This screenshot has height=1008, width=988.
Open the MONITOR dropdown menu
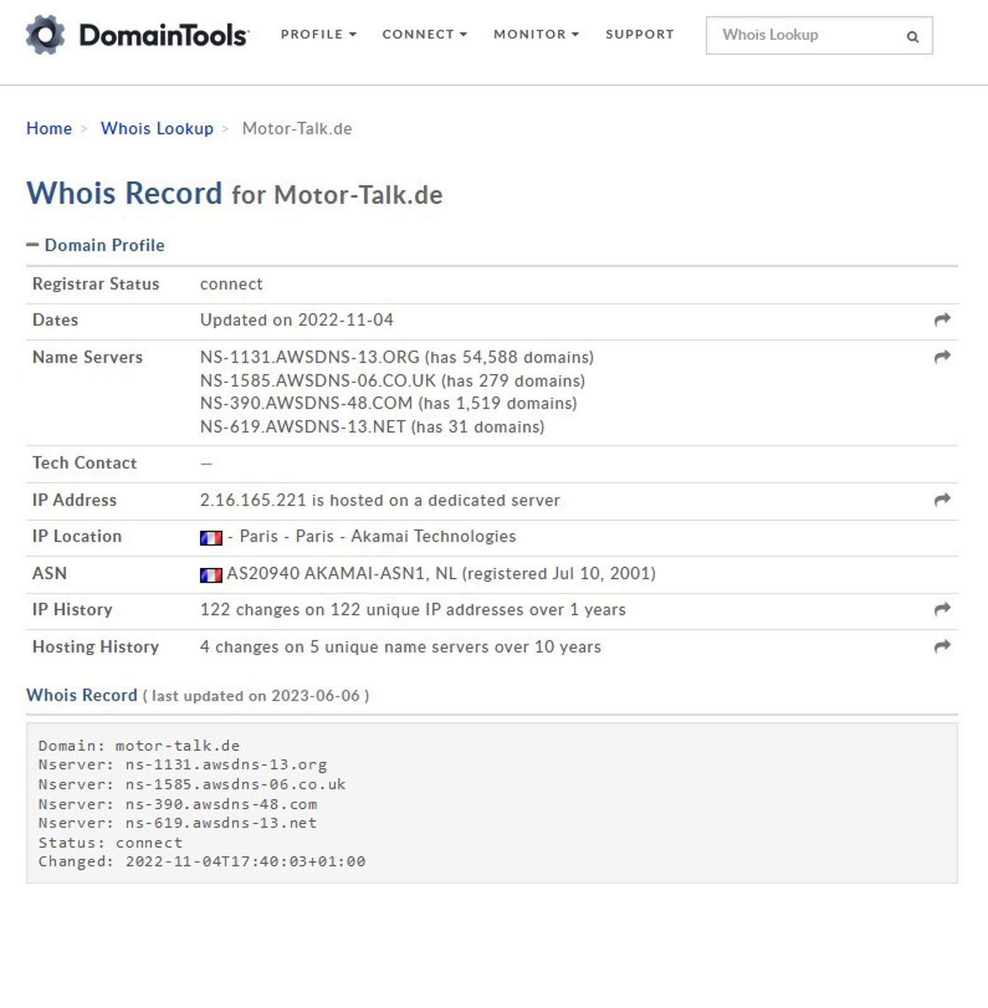536,35
